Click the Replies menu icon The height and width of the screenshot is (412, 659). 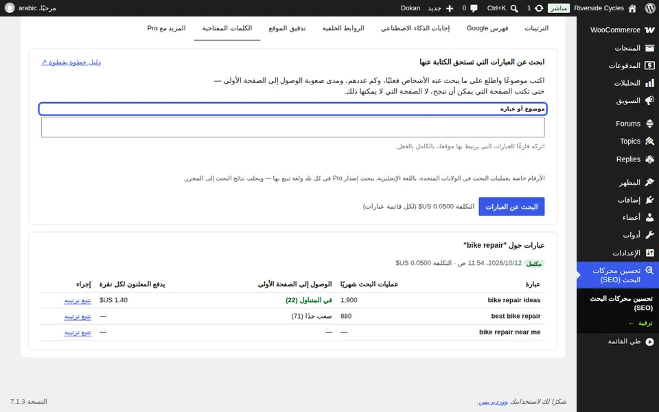[x=649, y=159]
